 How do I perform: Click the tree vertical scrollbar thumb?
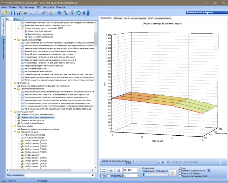click(95, 39)
